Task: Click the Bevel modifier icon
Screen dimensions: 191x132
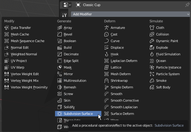Action: click(x=60, y=34)
